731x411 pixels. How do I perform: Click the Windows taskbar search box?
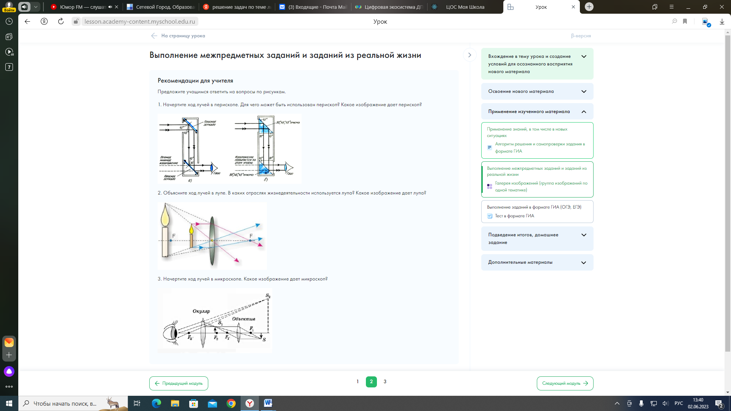pyautogui.click(x=73, y=403)
